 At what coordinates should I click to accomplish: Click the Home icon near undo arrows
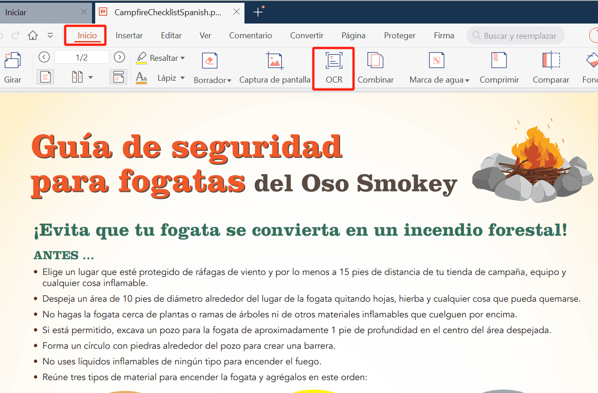click(x=32, y=35)
